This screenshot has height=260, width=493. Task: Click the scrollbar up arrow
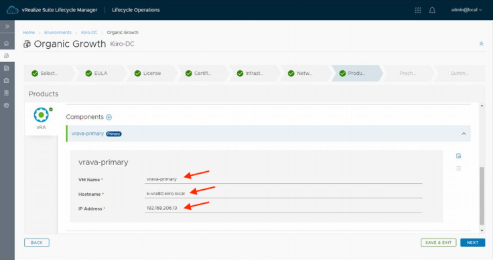click(482, 106)
